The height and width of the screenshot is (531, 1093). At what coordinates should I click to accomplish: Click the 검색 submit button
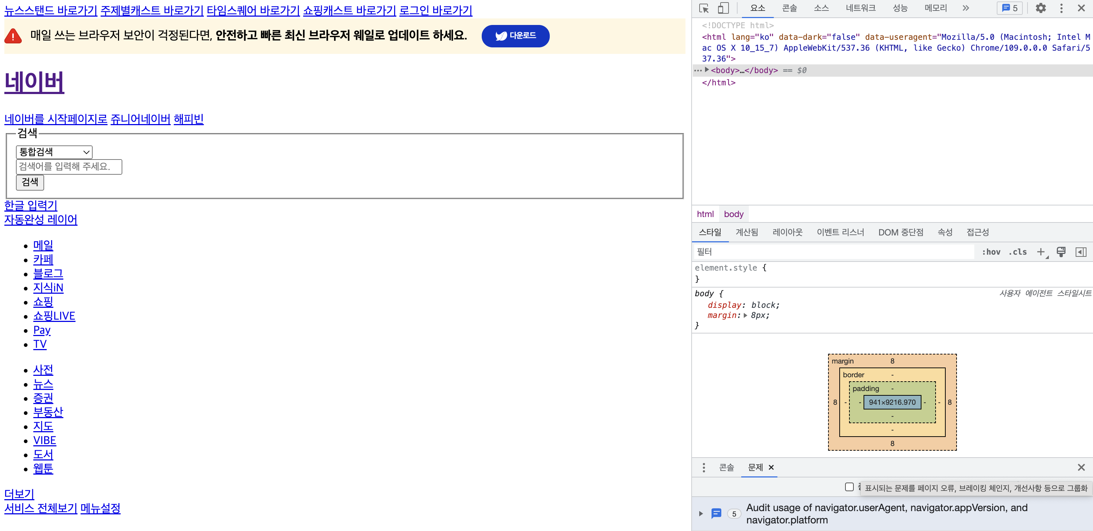click(x=30, y=182)
